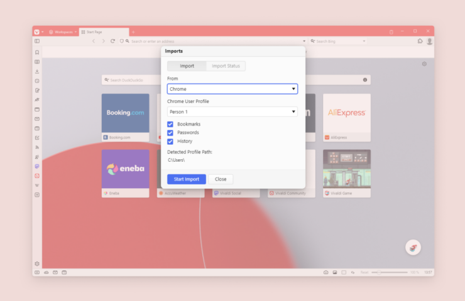Click Reset zoom in status bar
The width and height of the screenshot is (465, 301).
pos(364,272)
